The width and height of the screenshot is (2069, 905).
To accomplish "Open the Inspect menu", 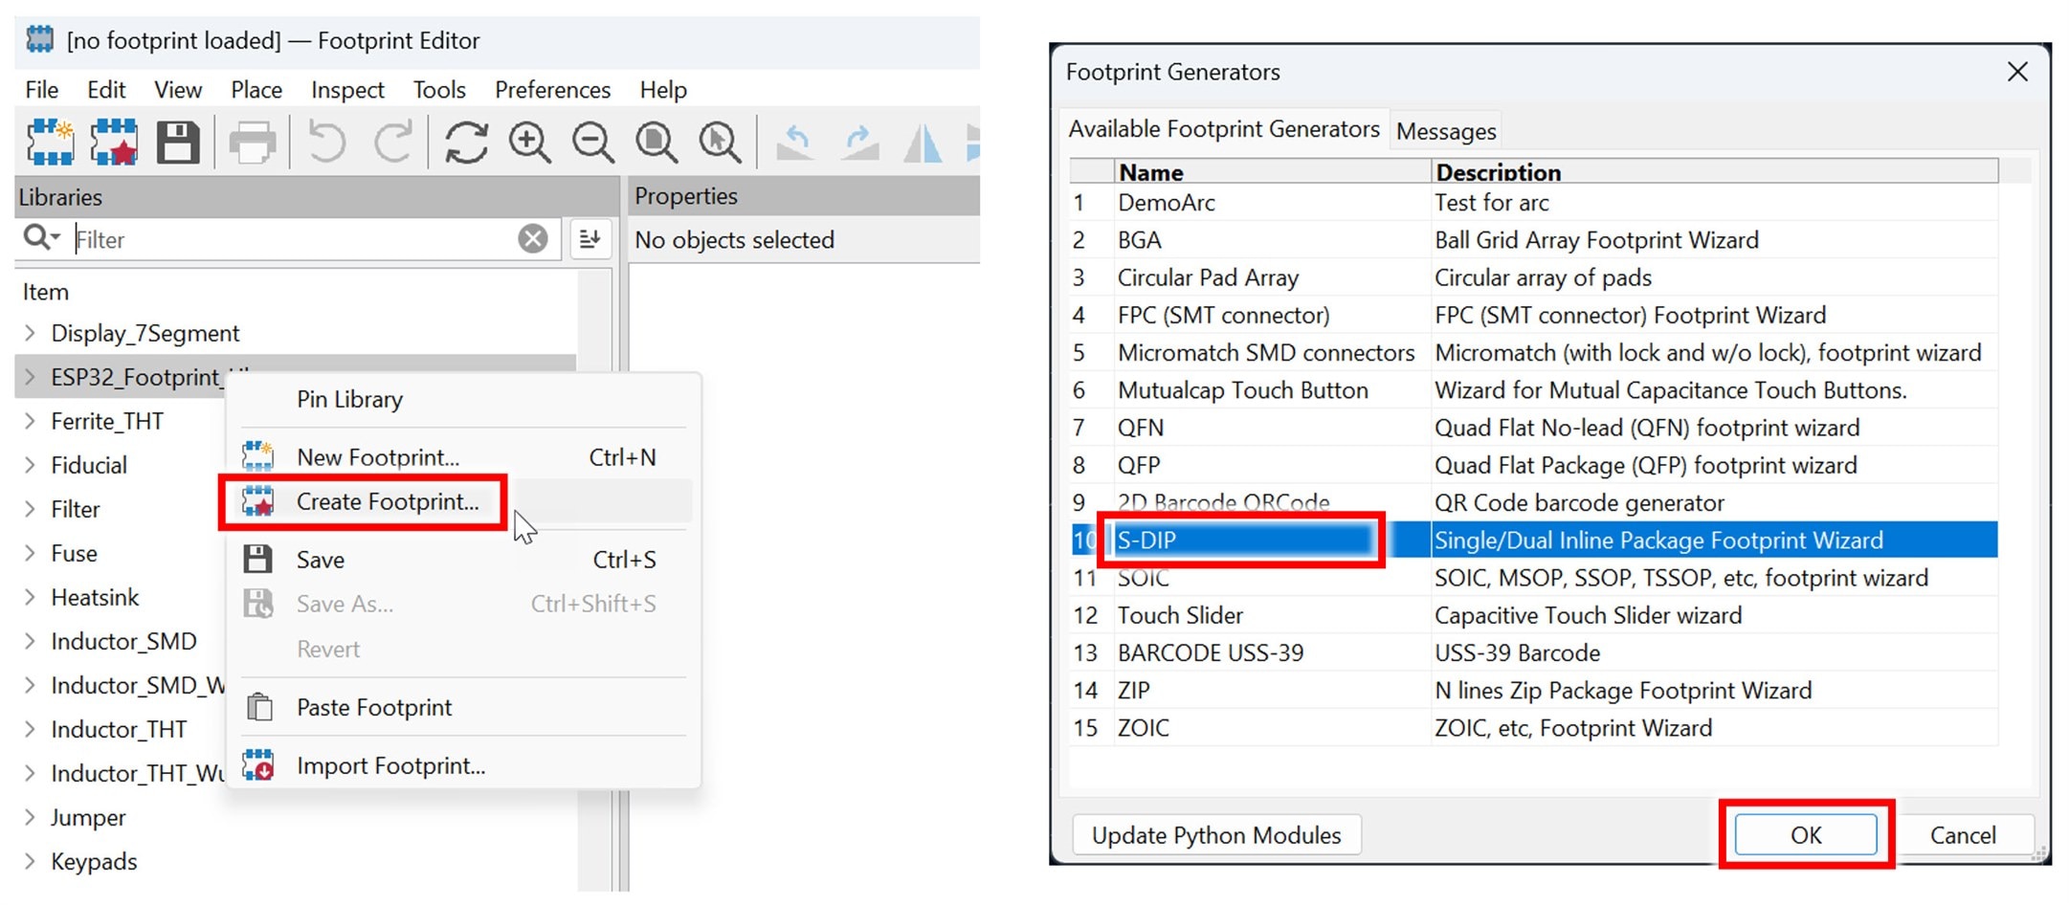I will (346, 90).
